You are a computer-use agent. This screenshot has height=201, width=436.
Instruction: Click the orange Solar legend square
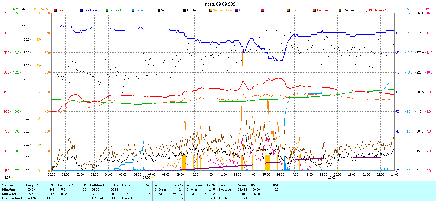[288, 10]
